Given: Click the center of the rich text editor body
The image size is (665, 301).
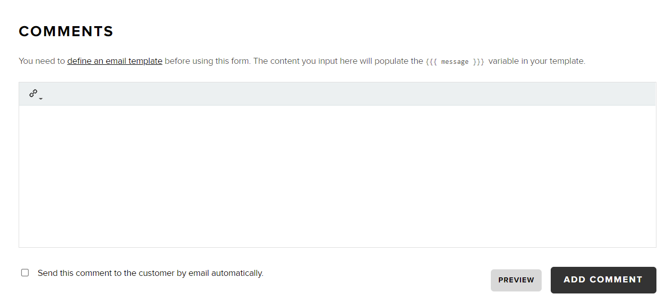Looking at the screenshot, I should point(337,176).
